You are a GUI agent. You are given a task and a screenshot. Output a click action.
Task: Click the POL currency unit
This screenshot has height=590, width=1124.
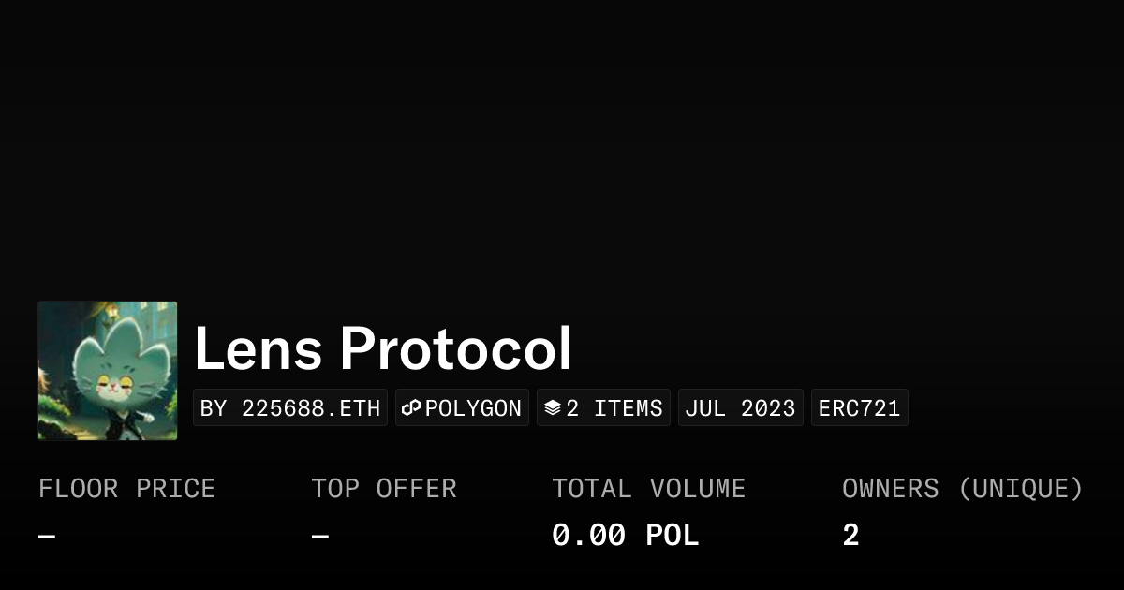click(x=672, y=536)
